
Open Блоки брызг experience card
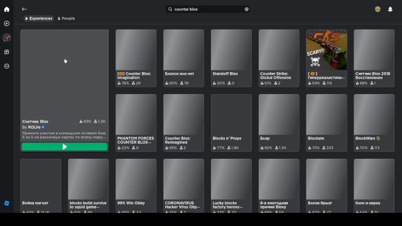coord(327,186)
